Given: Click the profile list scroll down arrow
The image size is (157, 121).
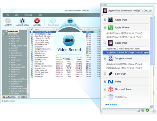Looking at the screenshot, I should coord(151,107).
